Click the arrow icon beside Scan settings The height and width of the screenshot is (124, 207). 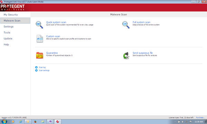pyautogui.click(x=37, y=70)
